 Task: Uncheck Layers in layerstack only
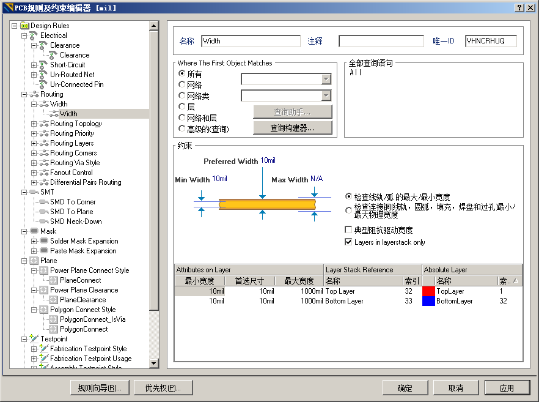(349, 241)
